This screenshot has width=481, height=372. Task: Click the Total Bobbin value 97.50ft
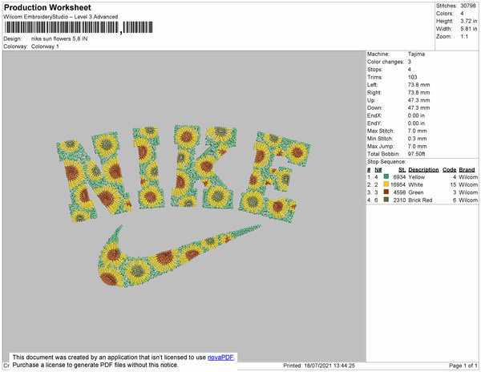[x=416, y=154]
